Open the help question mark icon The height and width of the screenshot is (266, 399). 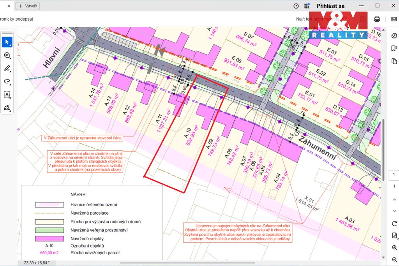[296, 6]
